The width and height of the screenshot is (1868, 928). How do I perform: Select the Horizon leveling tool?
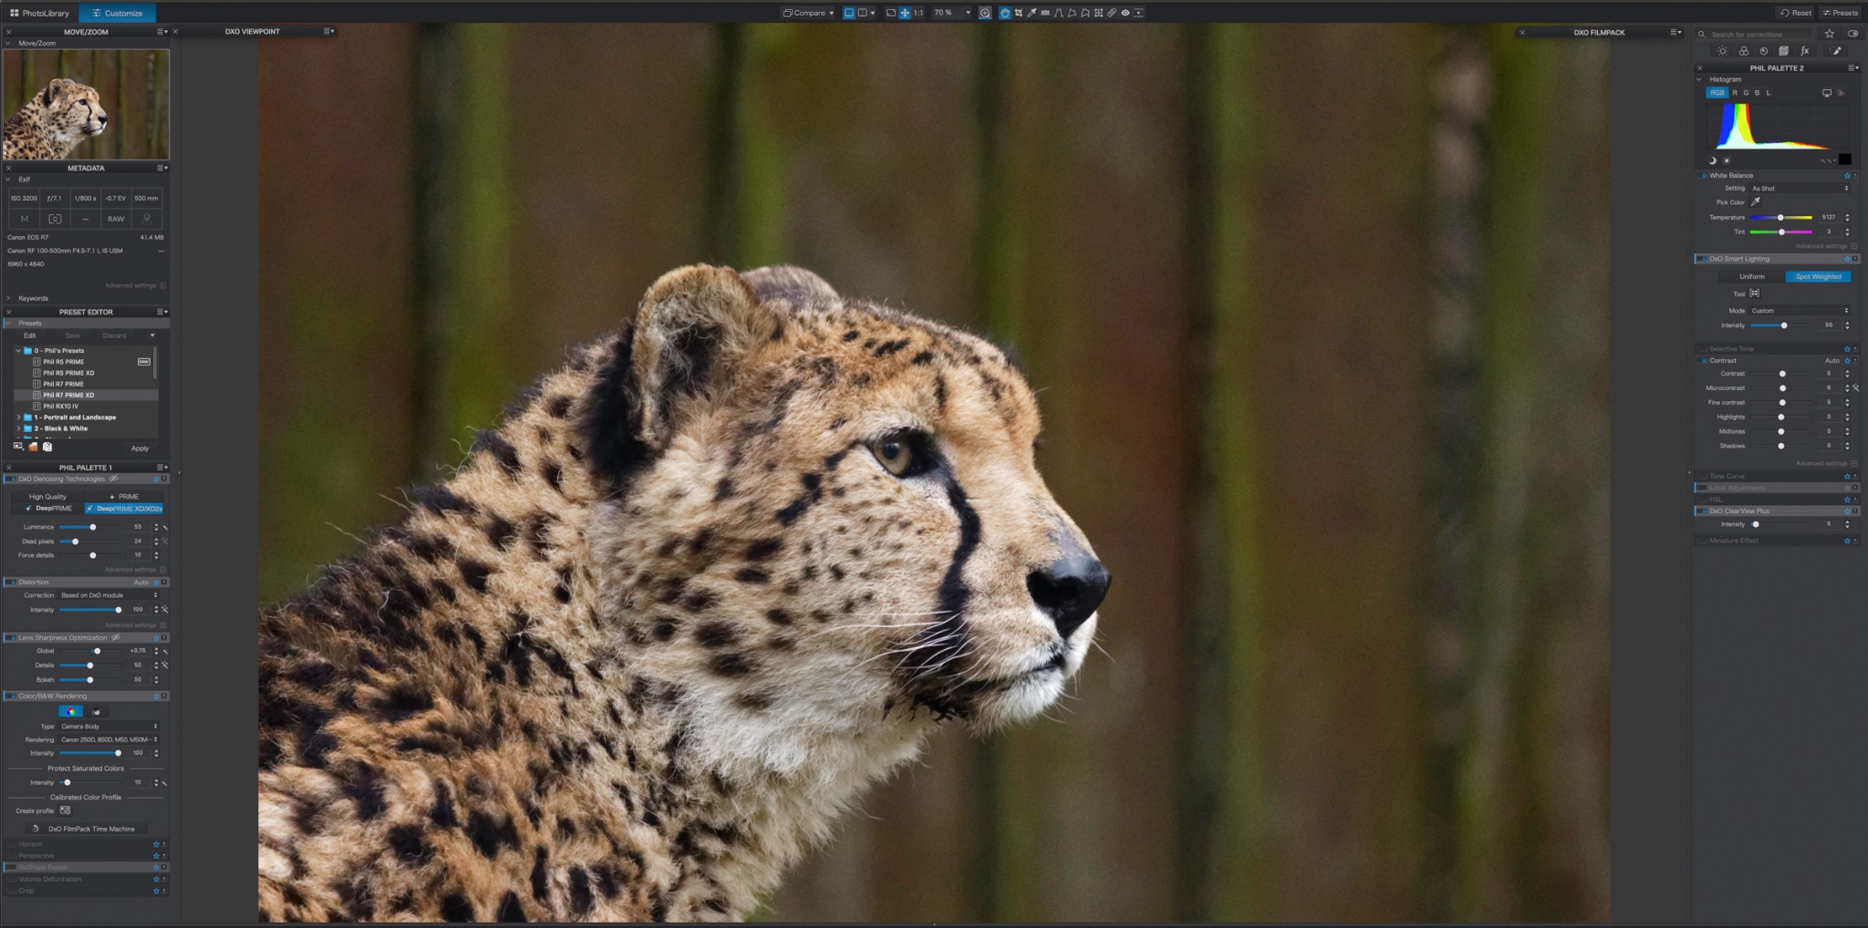click(1045, 13)
